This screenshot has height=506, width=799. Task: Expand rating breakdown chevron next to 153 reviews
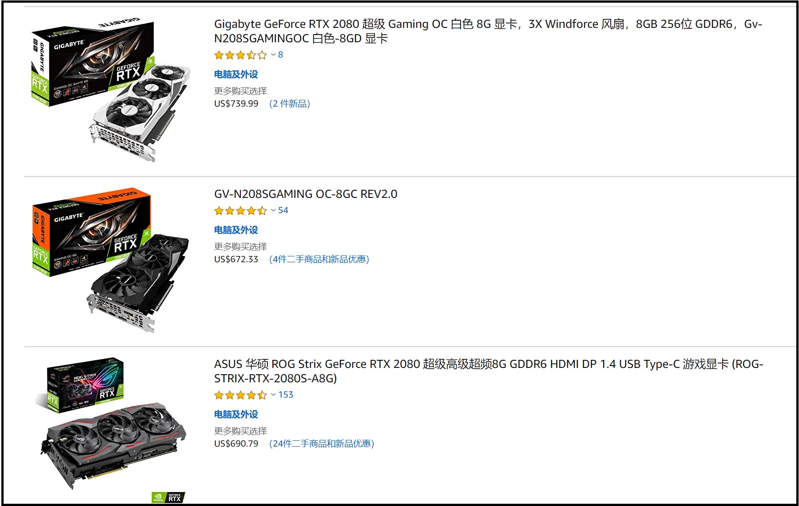tap(273, 394)
